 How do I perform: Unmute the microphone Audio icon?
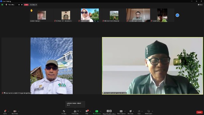coord(5,111)
